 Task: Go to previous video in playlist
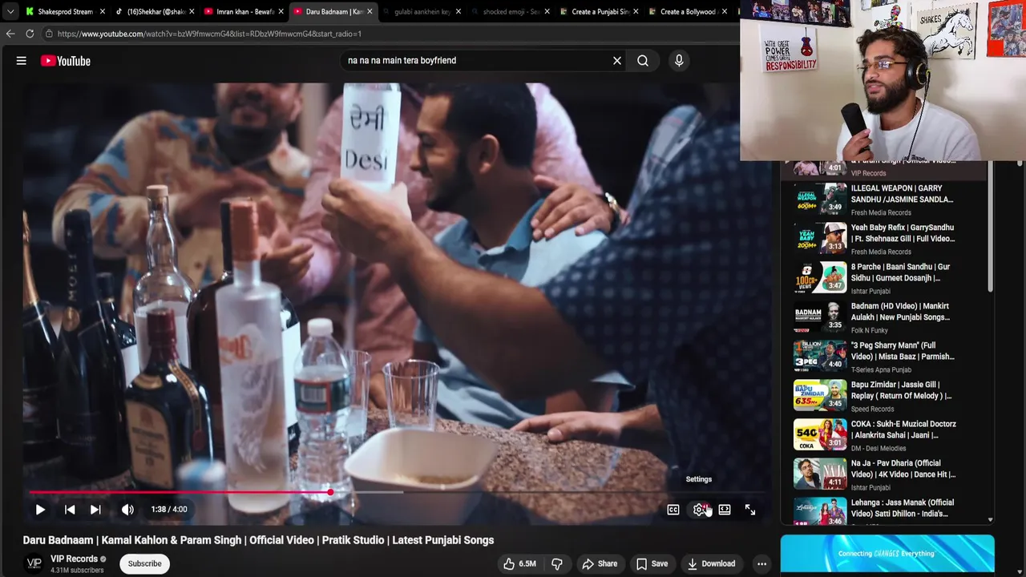pyautogui.click(x=70, y=510)
